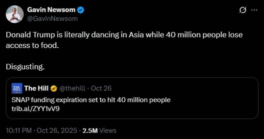Click the 10:11 PM post time

pyautogui.click(x=19, y=130)
